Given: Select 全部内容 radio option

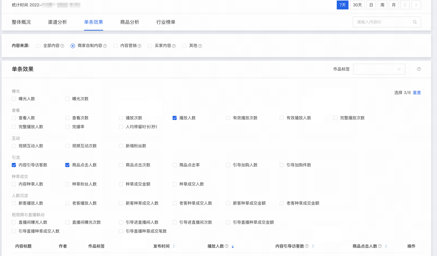Looking at the screenshot, I should [x=38, y=46].
